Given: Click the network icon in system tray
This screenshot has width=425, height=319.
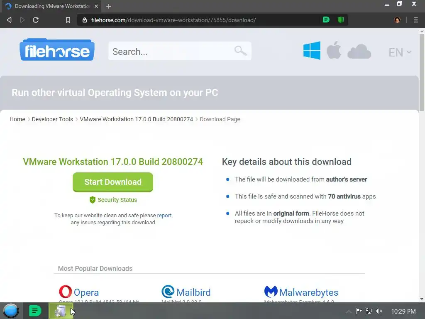Looking at the screenshot, I should pyautogui.click(x=369, y=311).
